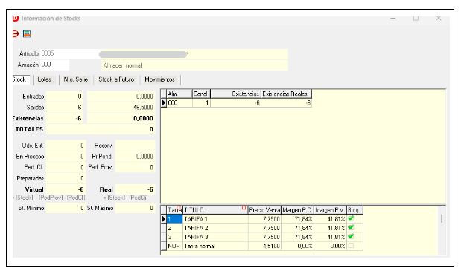Click the NOR tarifa code cell
Screen dimensions: 461x274
pyautogui.click(x=174, y=246)
